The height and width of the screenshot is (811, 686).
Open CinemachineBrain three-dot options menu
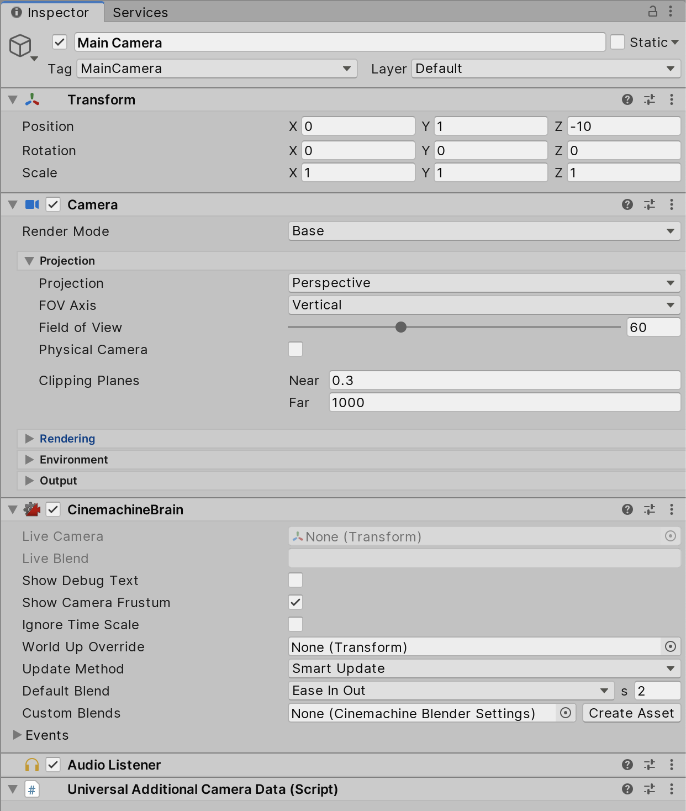[x=671, y=509]
